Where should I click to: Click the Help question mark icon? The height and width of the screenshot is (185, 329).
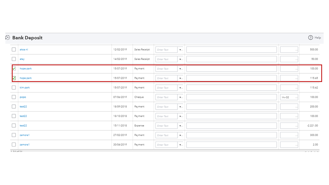click(x=311, y=38)
